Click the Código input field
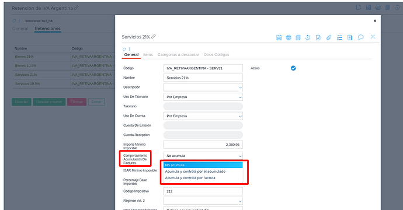This screenshot has width=403, height=210. (203, 68)
